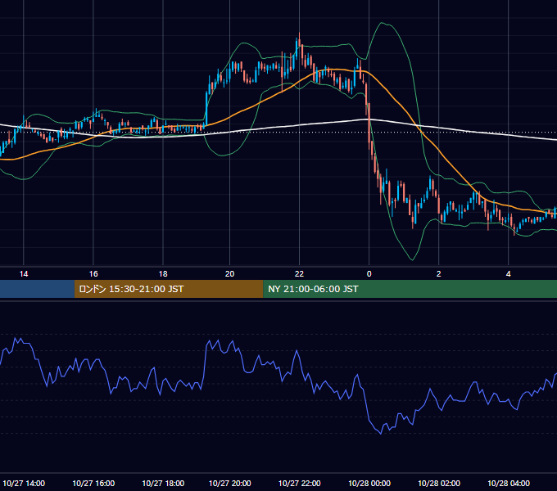The image size is (557, 491).
Task: Click the 10/28 00:00 date label
Action: click(x=369, y=483)
